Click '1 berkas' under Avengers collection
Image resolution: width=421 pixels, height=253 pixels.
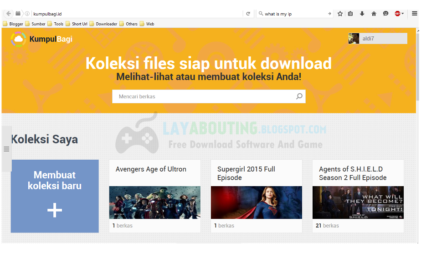pos(123,226)
